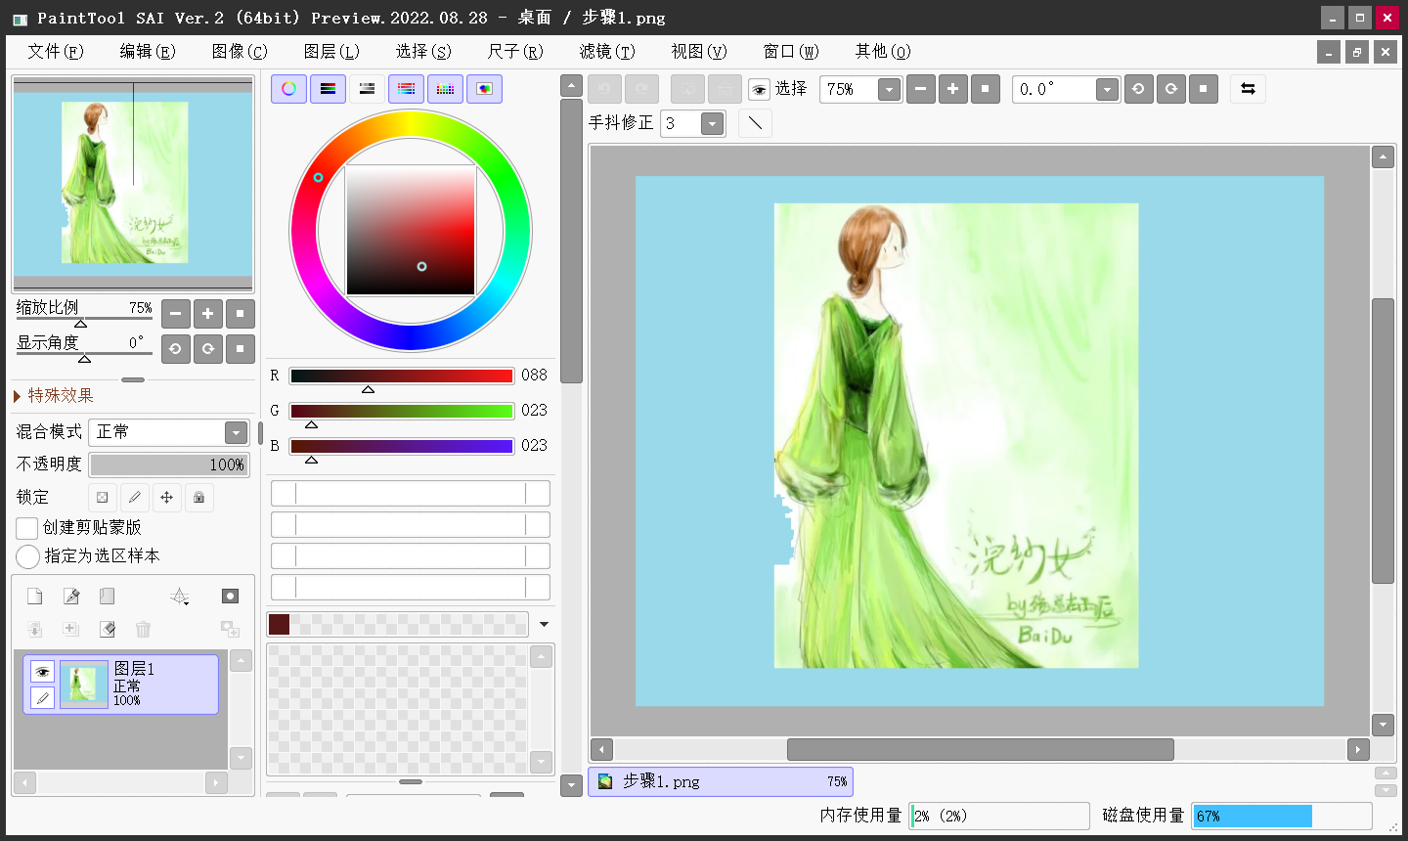Toggle the gray scale slider panel button
Viewport: 1408px width, 841px height.
pyautogui.click(x=367, y=89)
